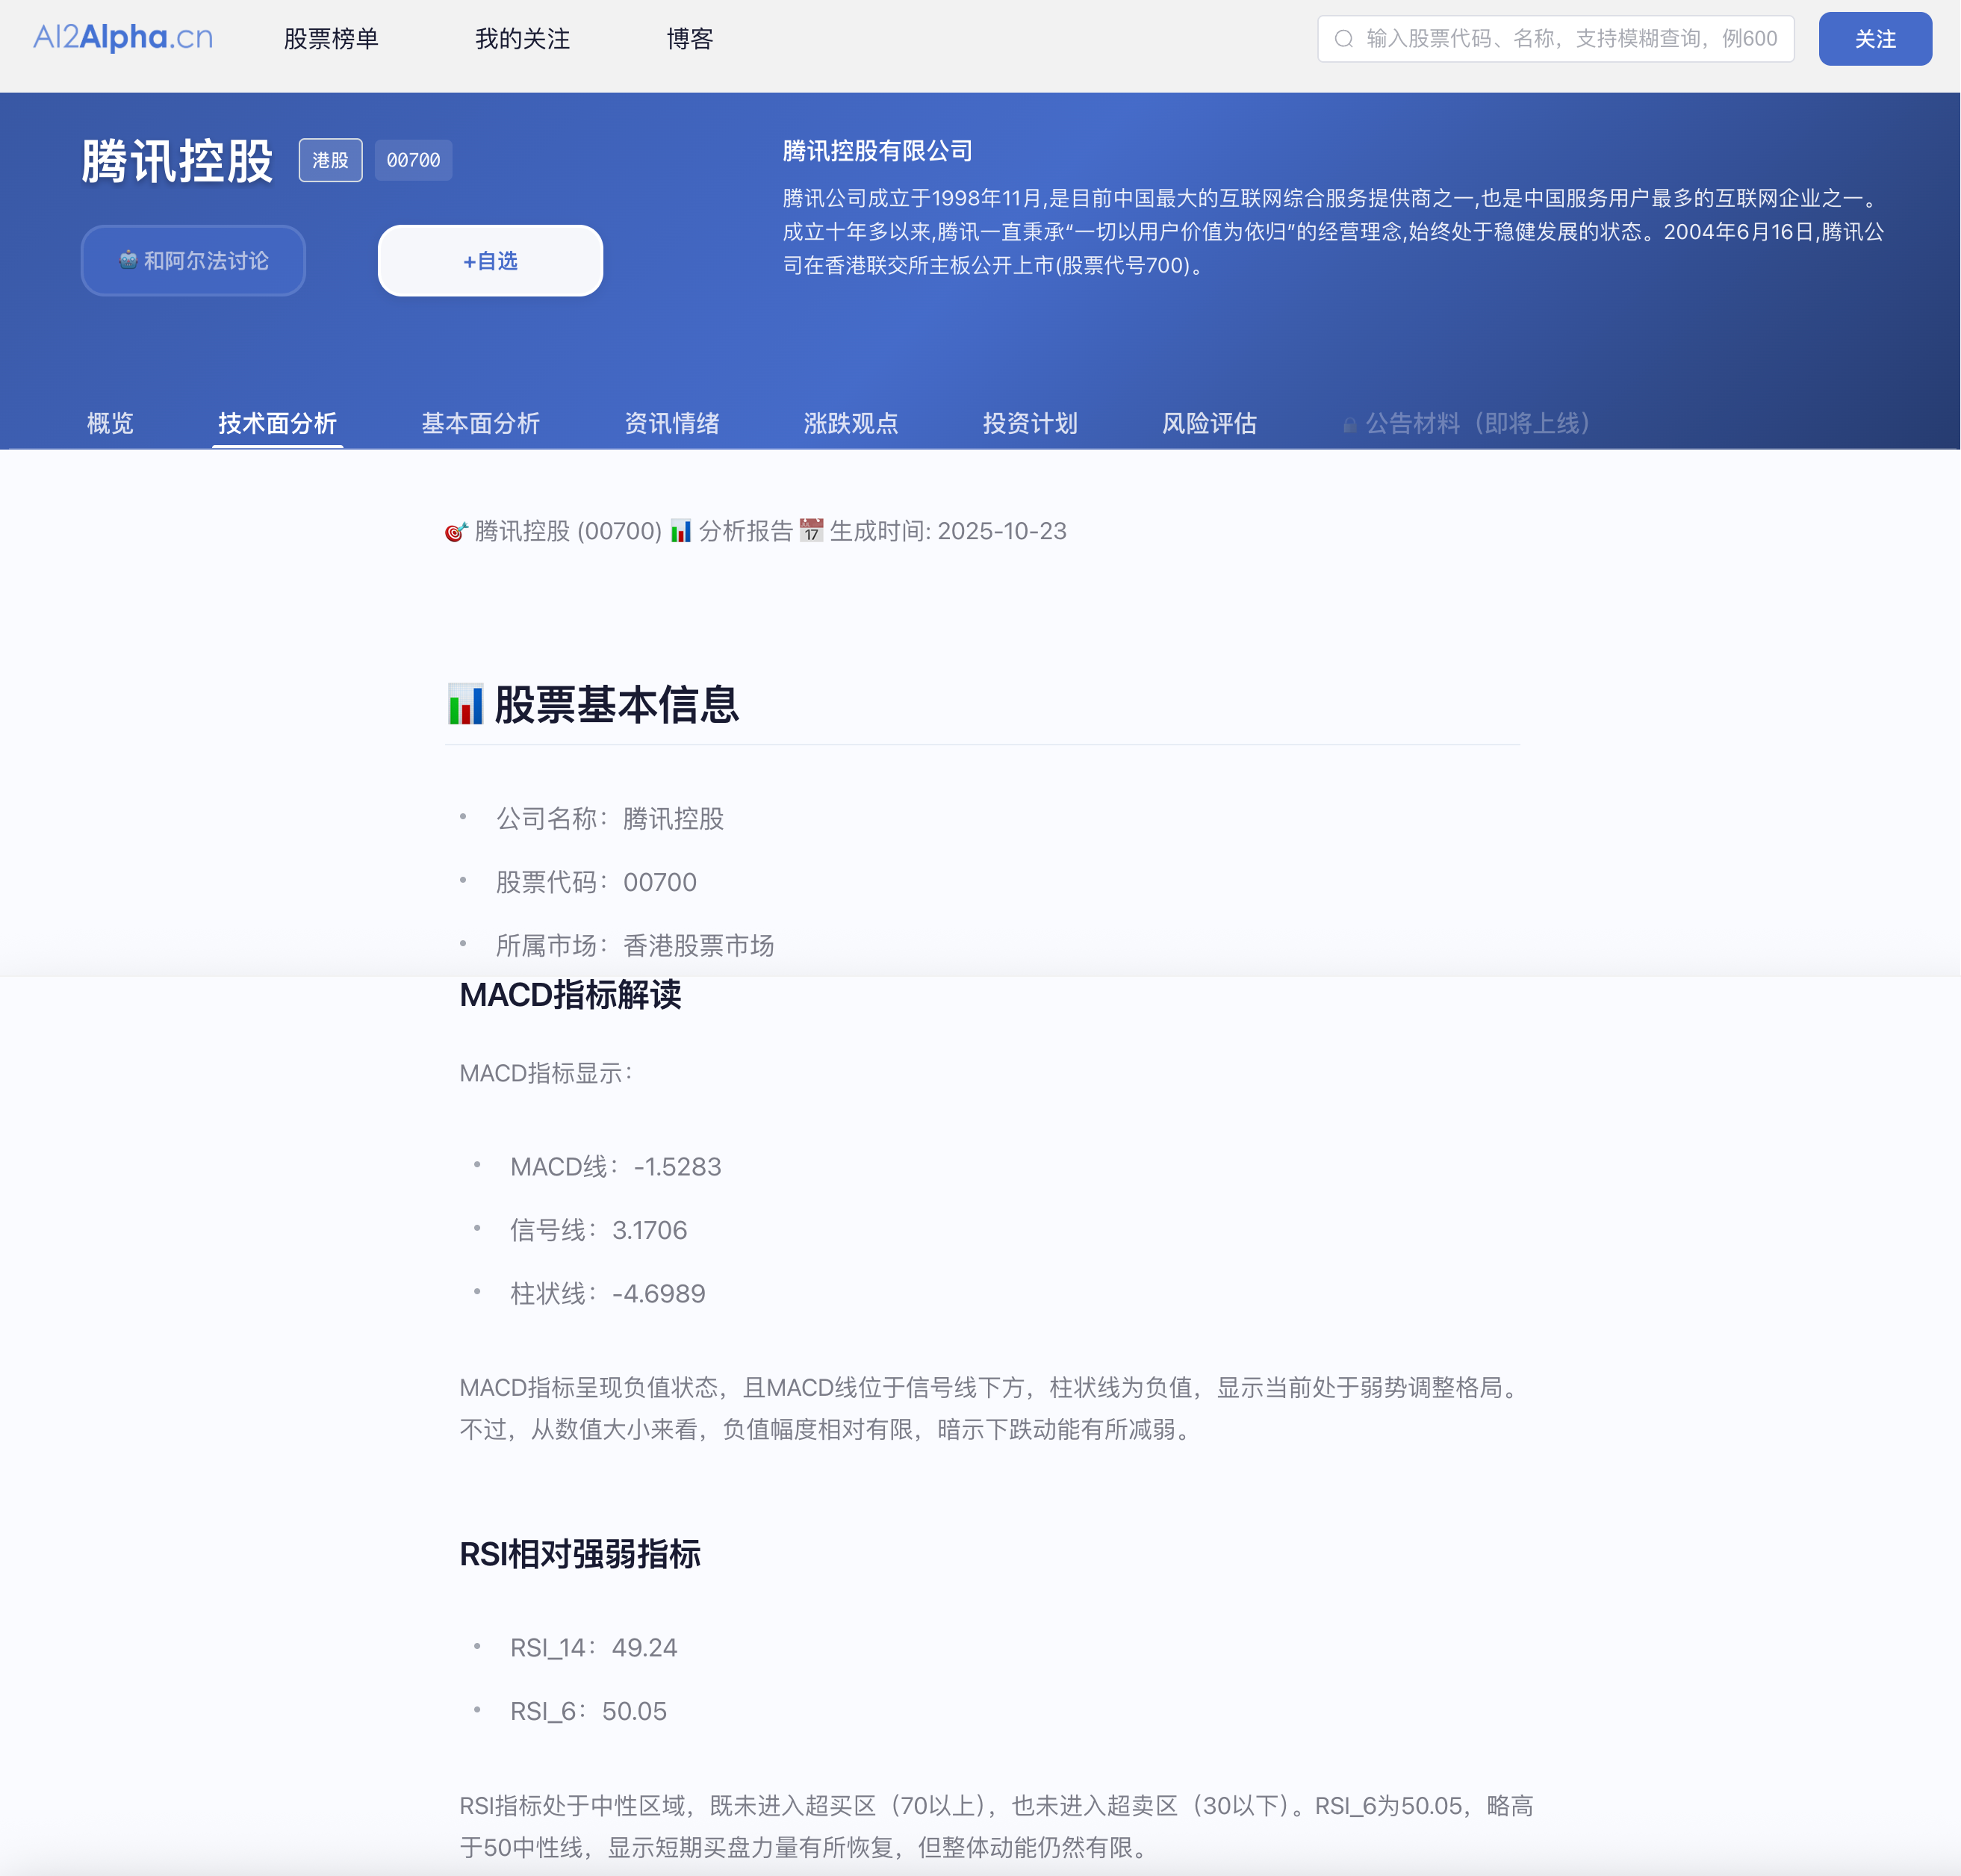Click the 股票榜单 menu item

[331, 39]
